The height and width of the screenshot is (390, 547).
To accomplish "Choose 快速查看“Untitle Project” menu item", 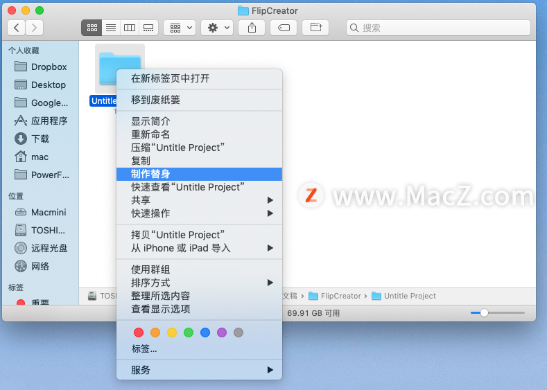I will [x=199, y=187].
